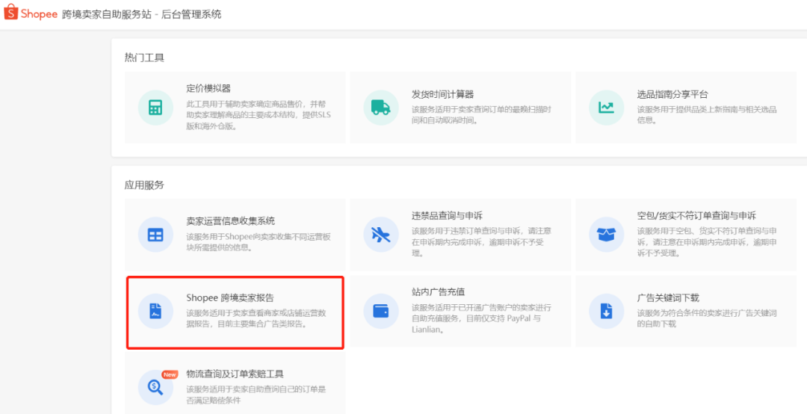Click the description under 广告关键词下载

click(707, 319)
